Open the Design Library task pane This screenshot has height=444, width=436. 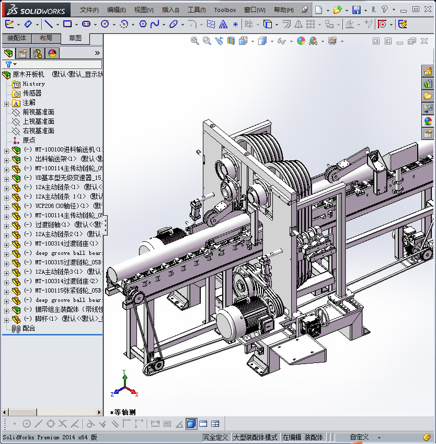point(428,84)
